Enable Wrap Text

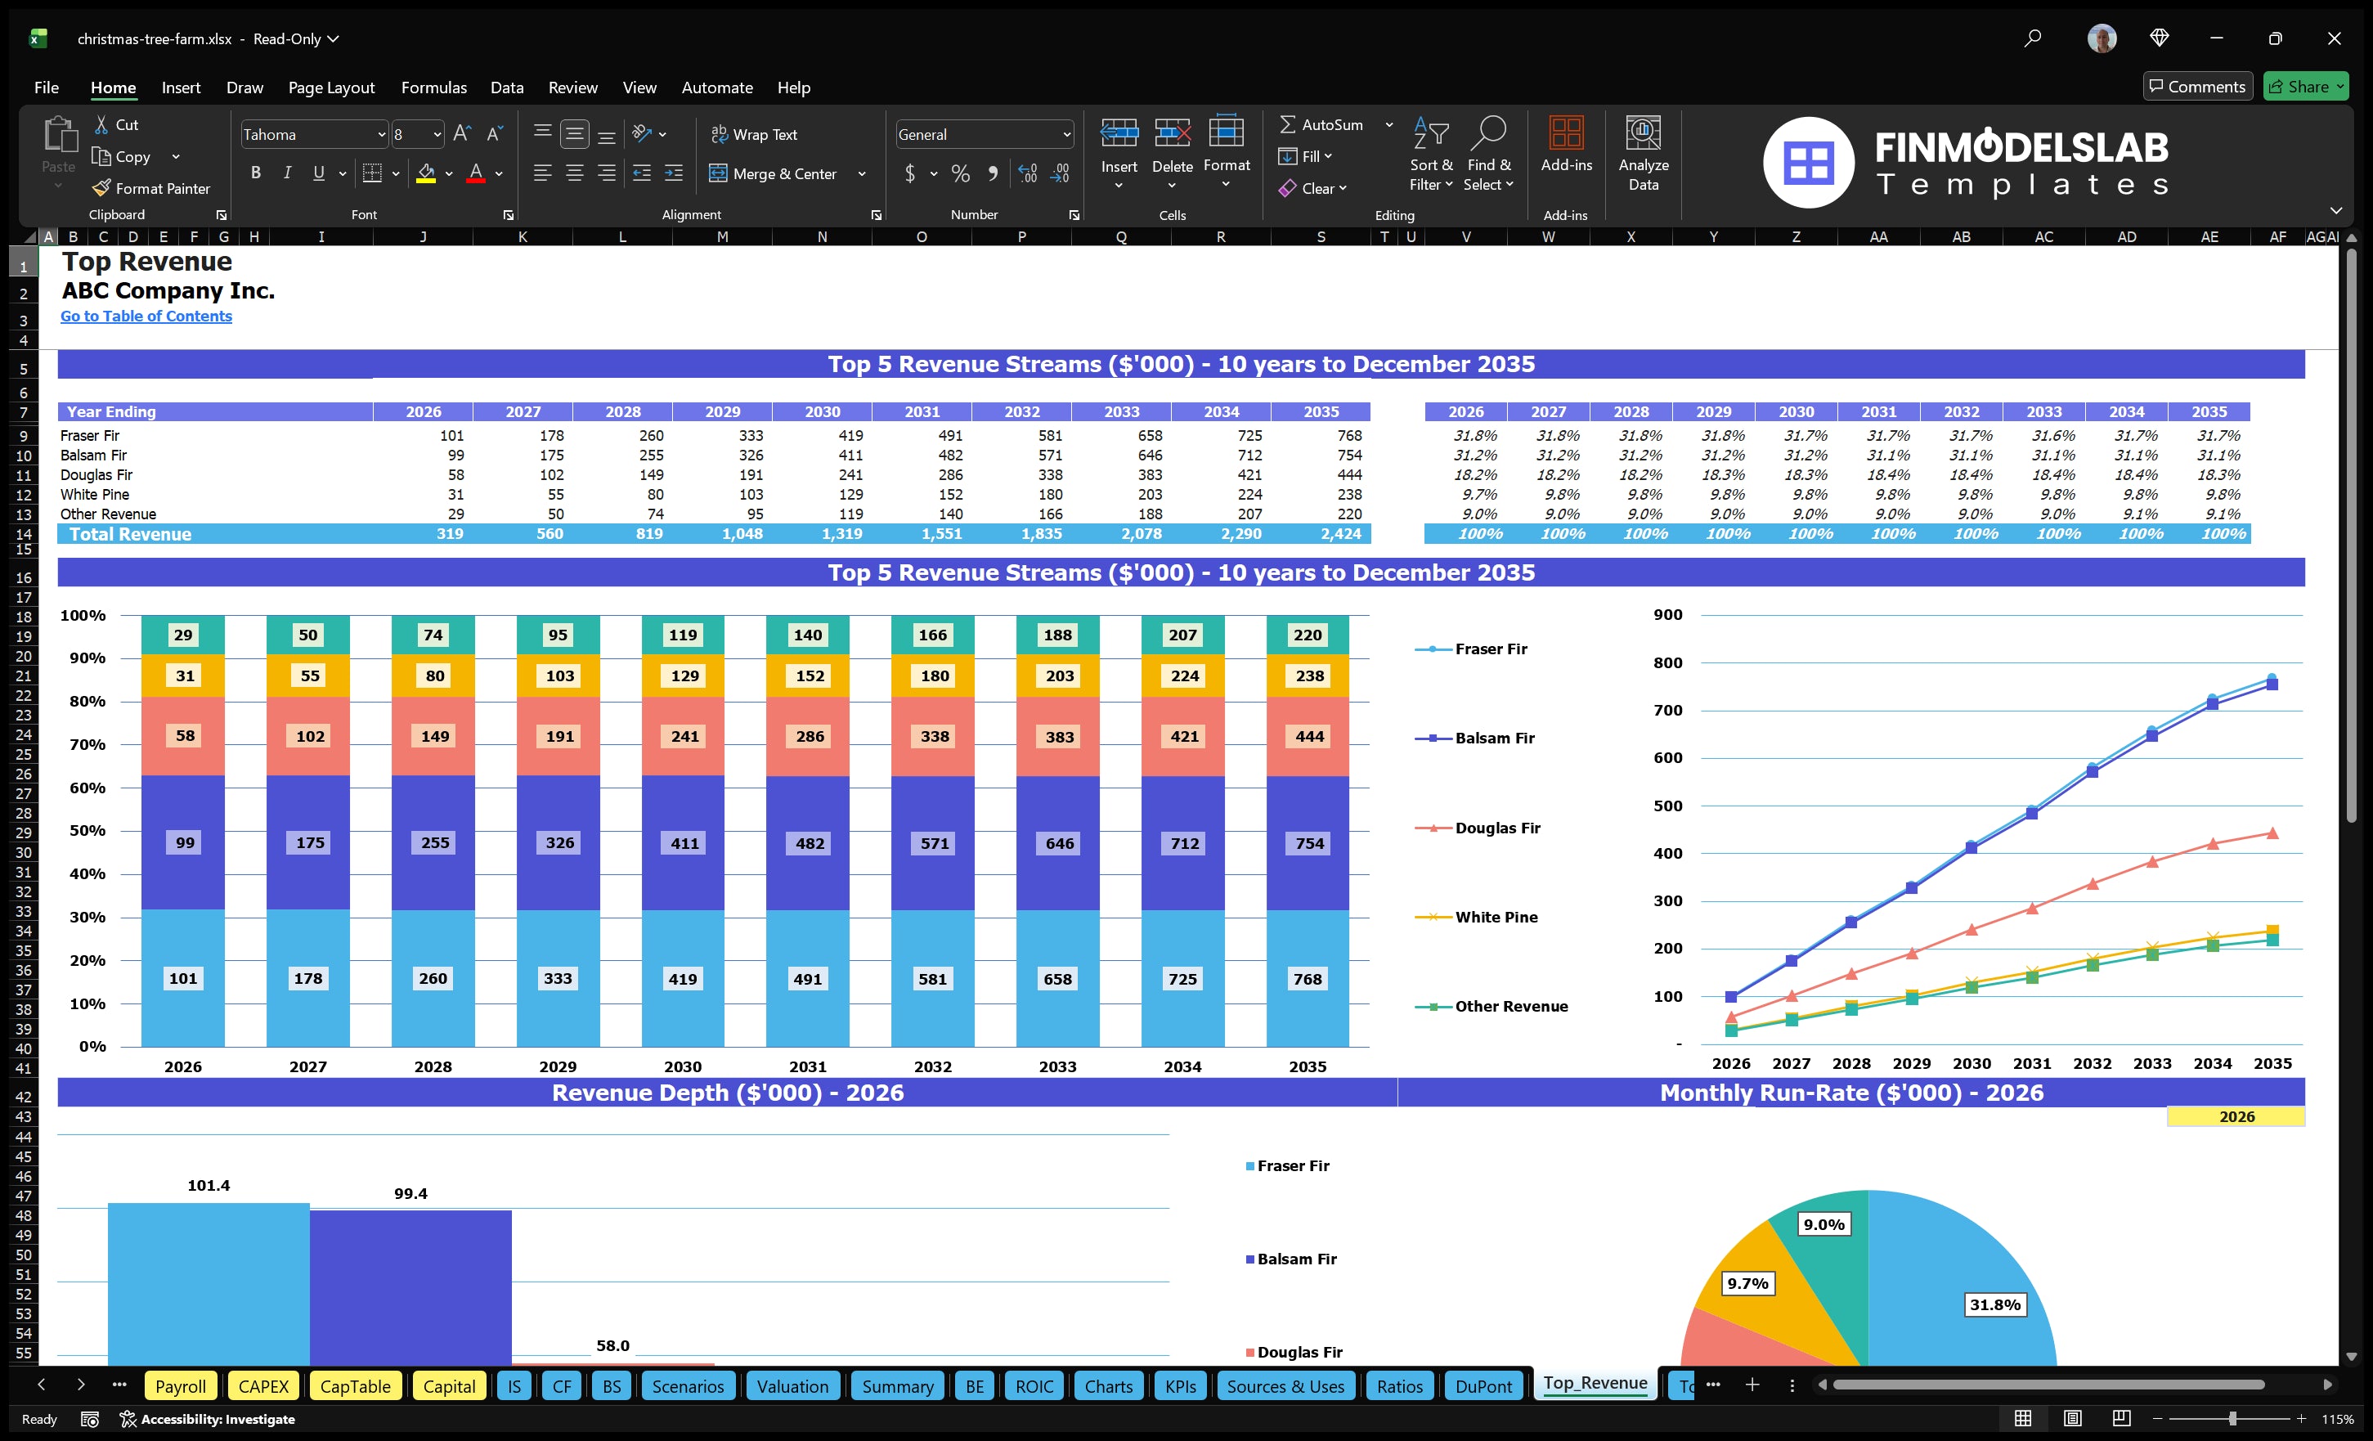click(x=755, y=134)
